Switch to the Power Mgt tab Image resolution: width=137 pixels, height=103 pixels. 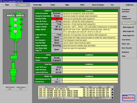(x=38, y=5)
